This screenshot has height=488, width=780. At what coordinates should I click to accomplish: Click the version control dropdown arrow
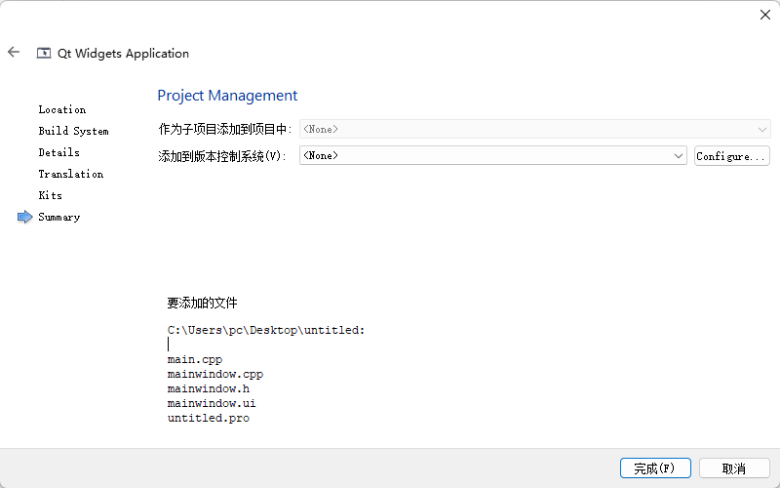click(679, 156)
